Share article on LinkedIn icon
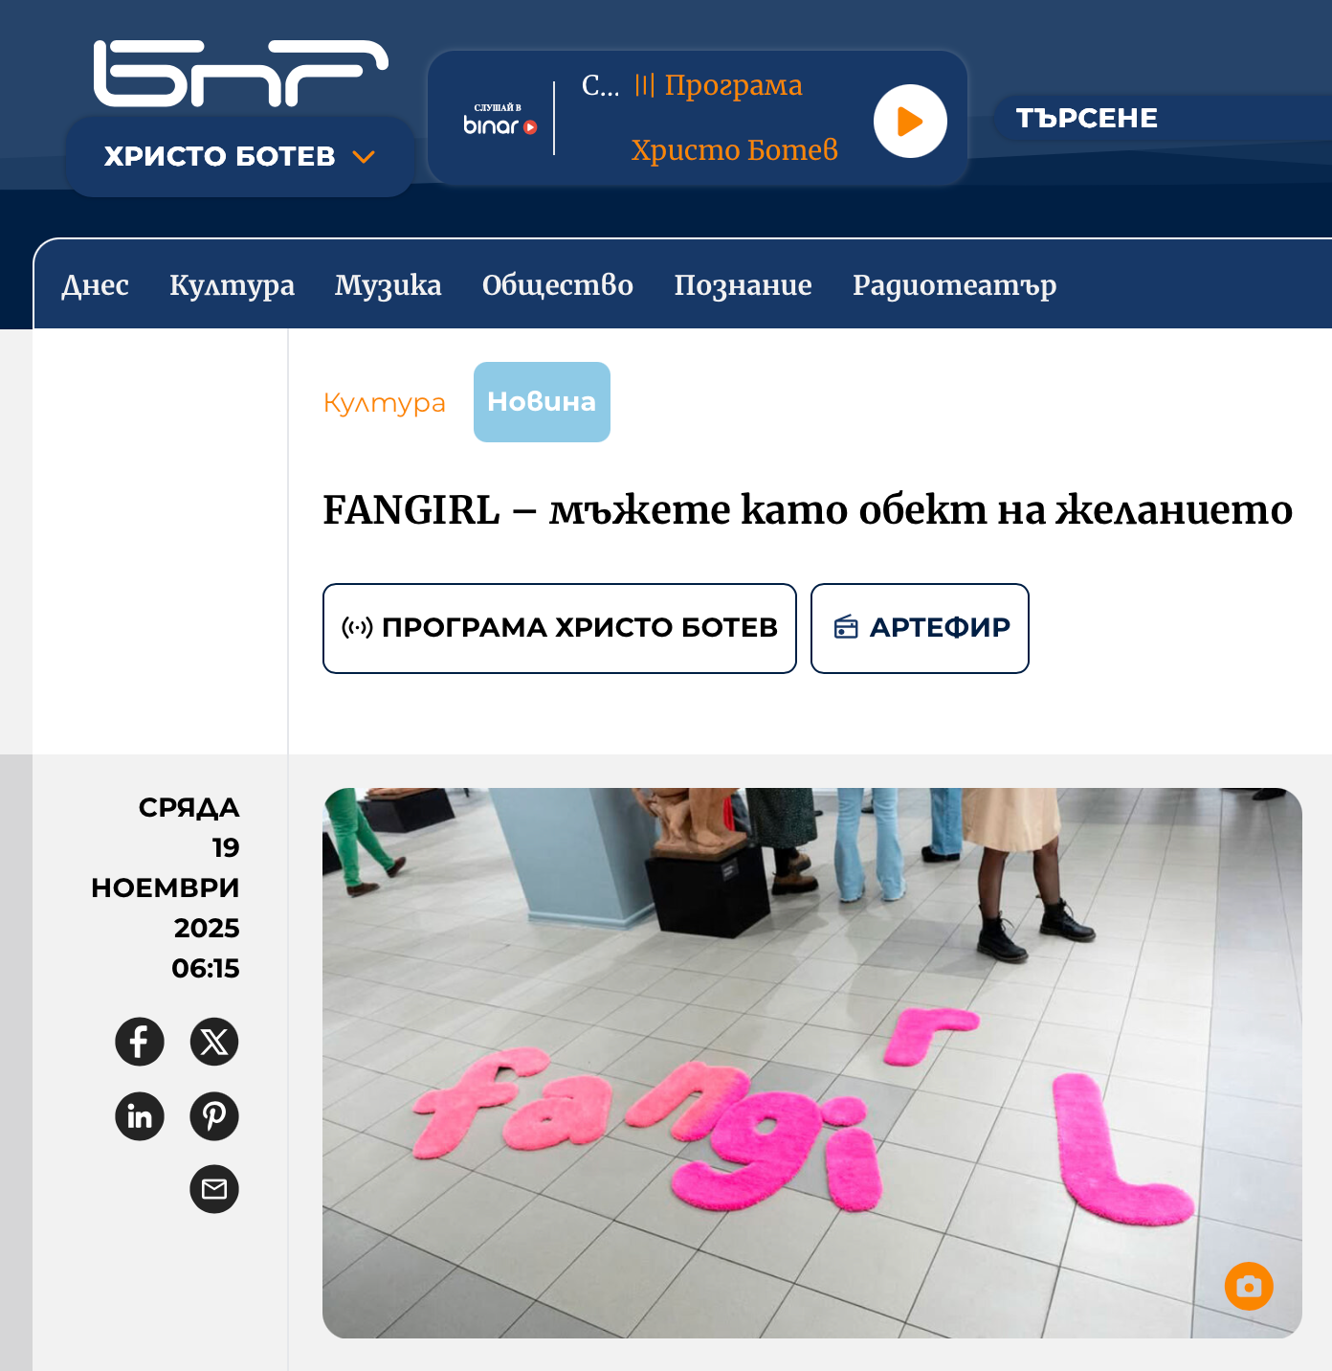 point(140,1115)
